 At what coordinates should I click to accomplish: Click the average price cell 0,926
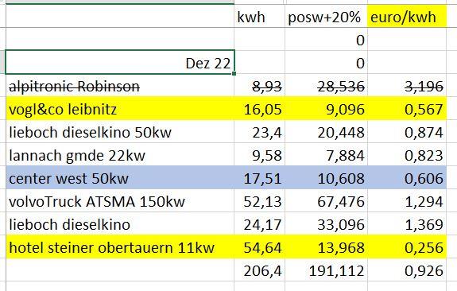[407, 270]
